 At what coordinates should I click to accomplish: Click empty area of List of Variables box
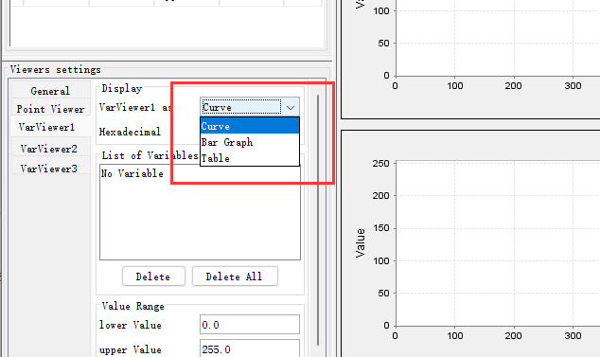tap(200, 223)
